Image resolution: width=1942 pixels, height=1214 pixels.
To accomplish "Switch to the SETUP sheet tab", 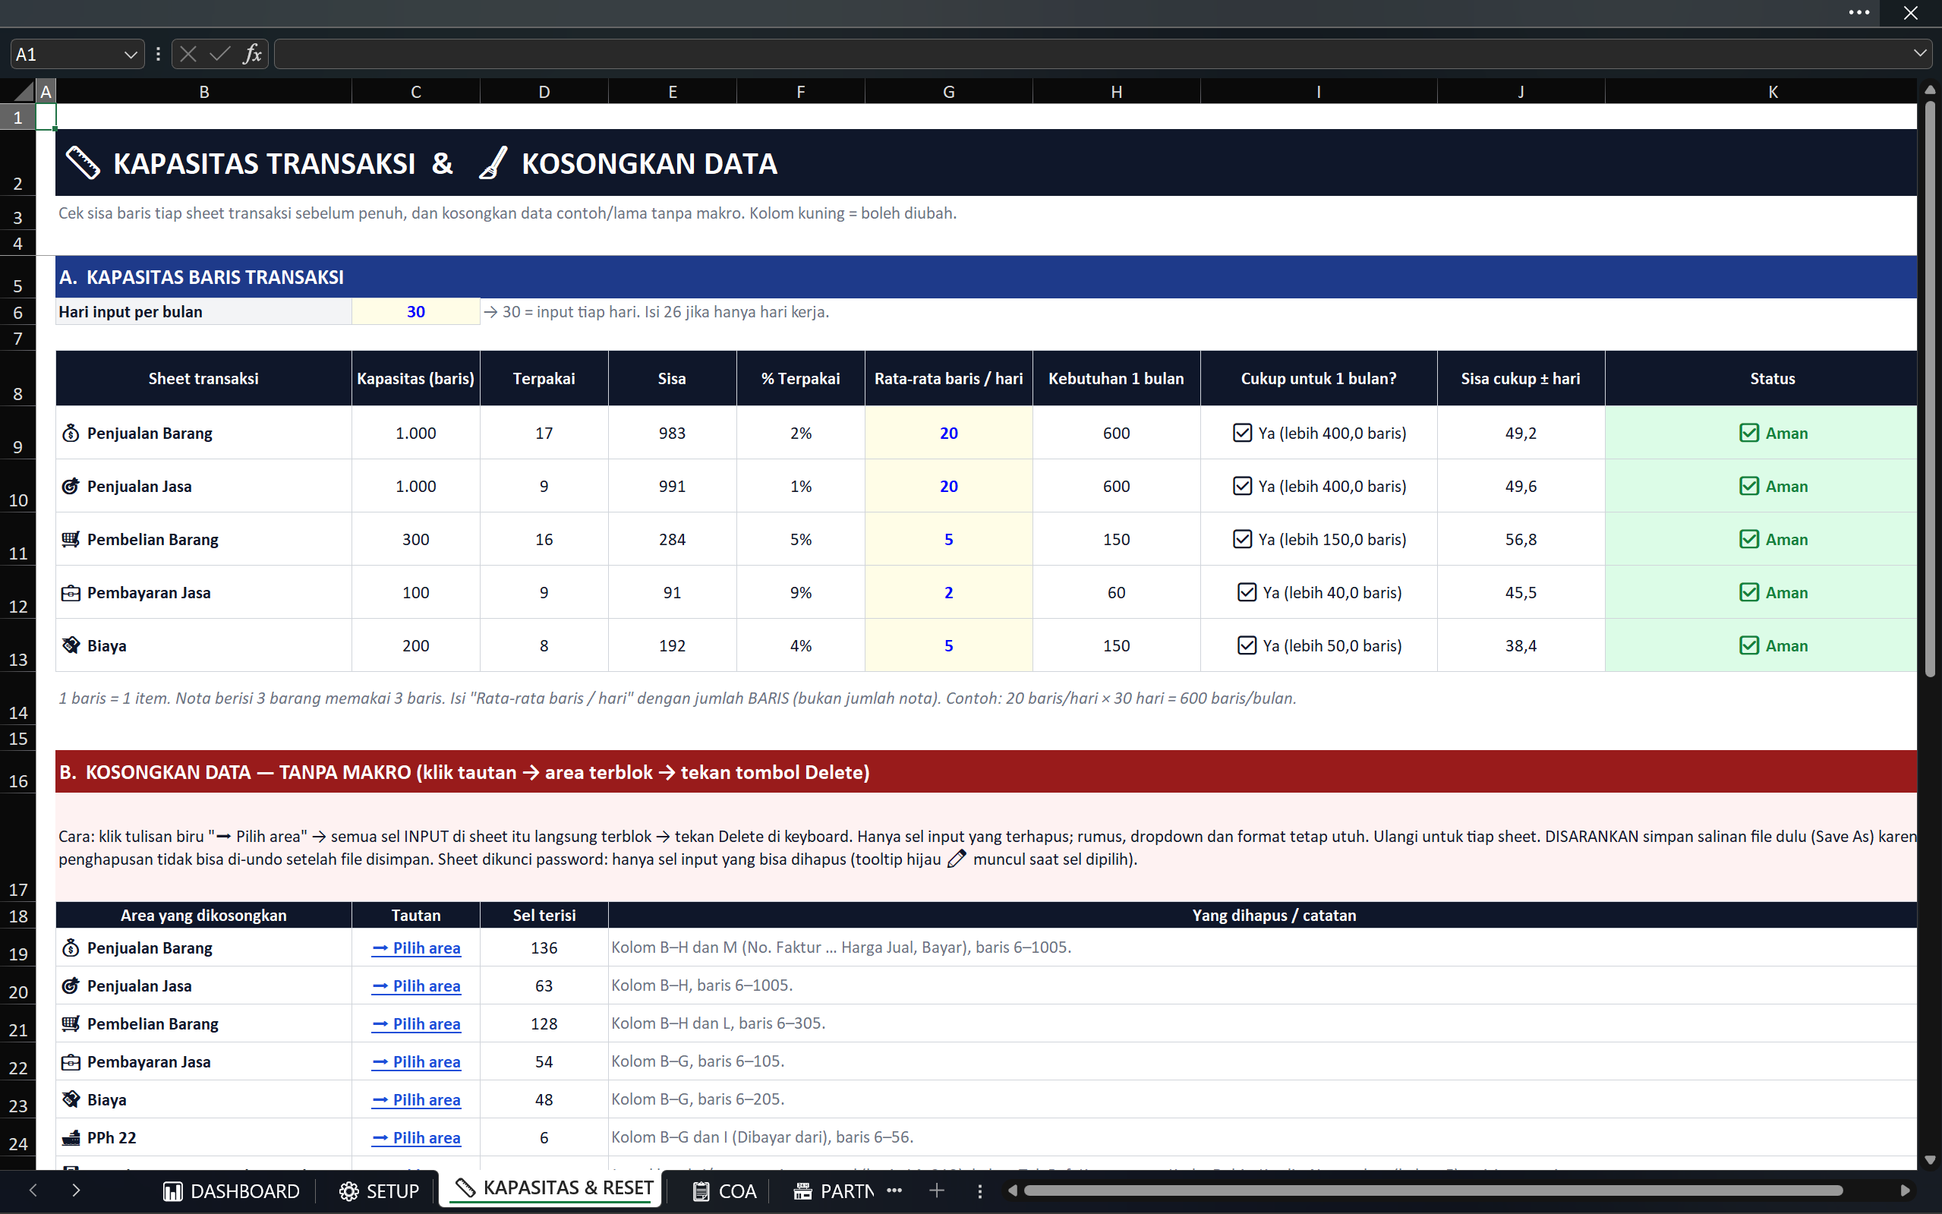I will tap(379, 1190).
